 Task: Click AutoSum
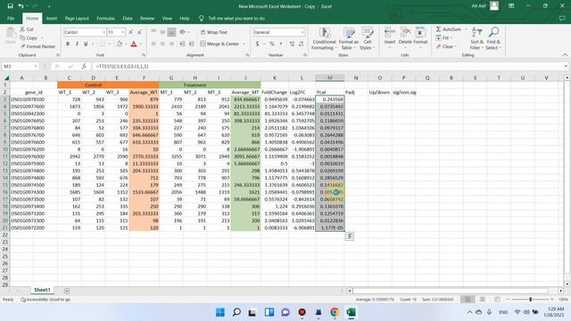tap(449, 29)
